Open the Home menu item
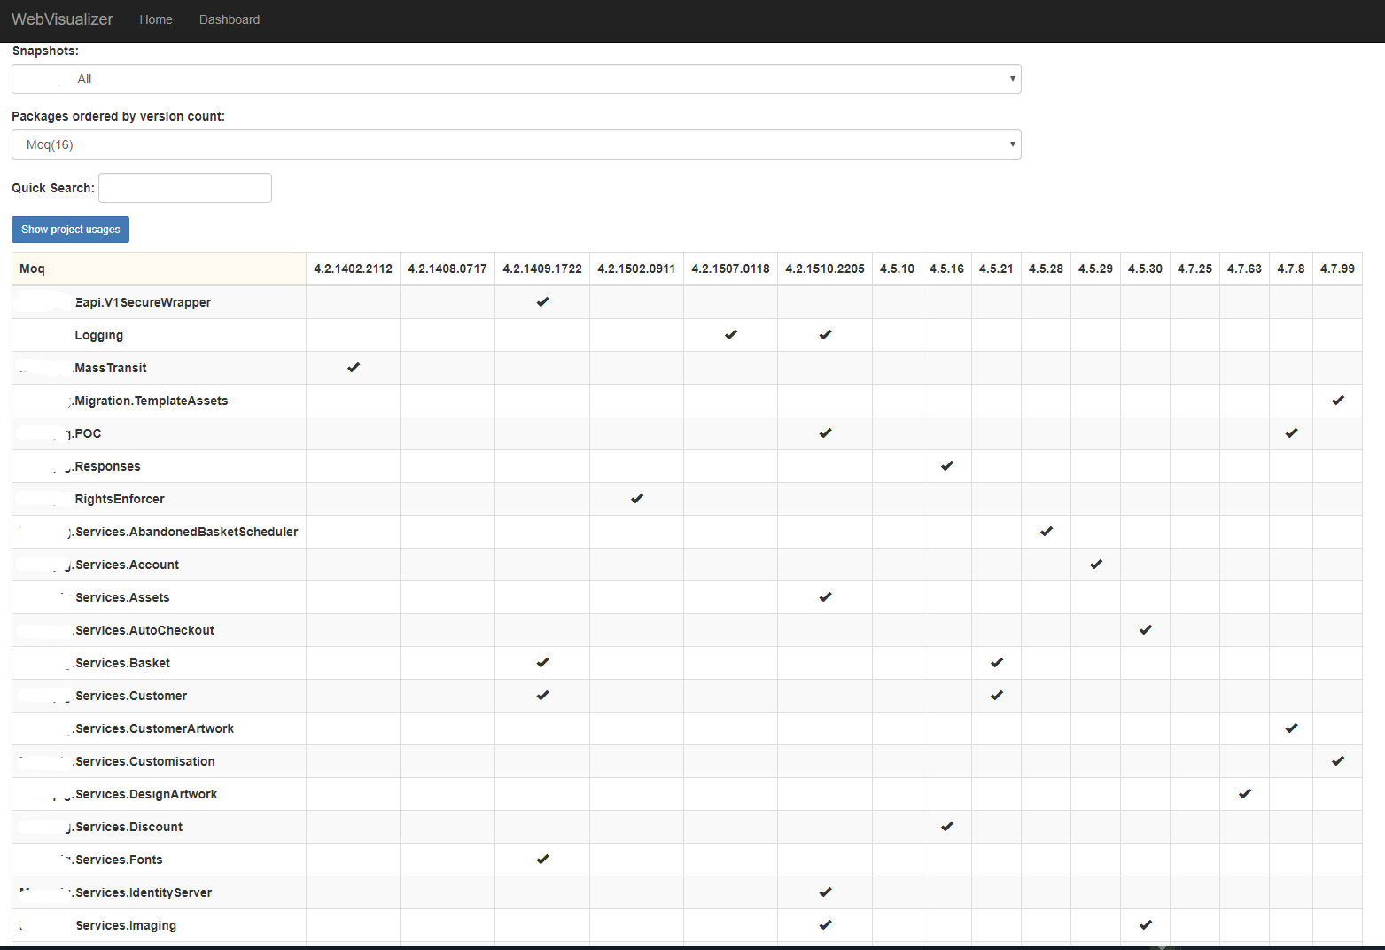 click(x=156, y=19)
